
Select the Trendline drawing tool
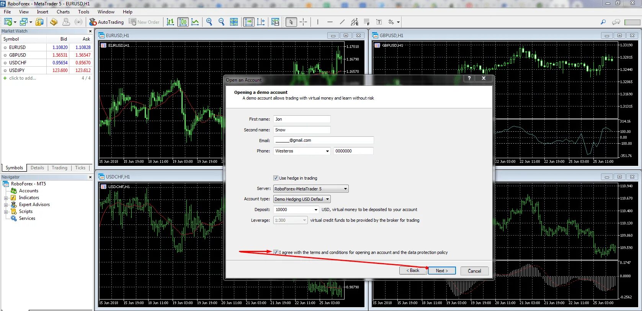[342, 22]
